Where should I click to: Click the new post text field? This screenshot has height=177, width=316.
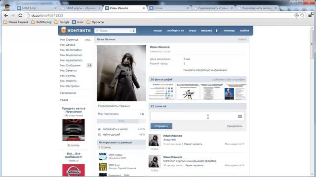[x=197, y=117]
